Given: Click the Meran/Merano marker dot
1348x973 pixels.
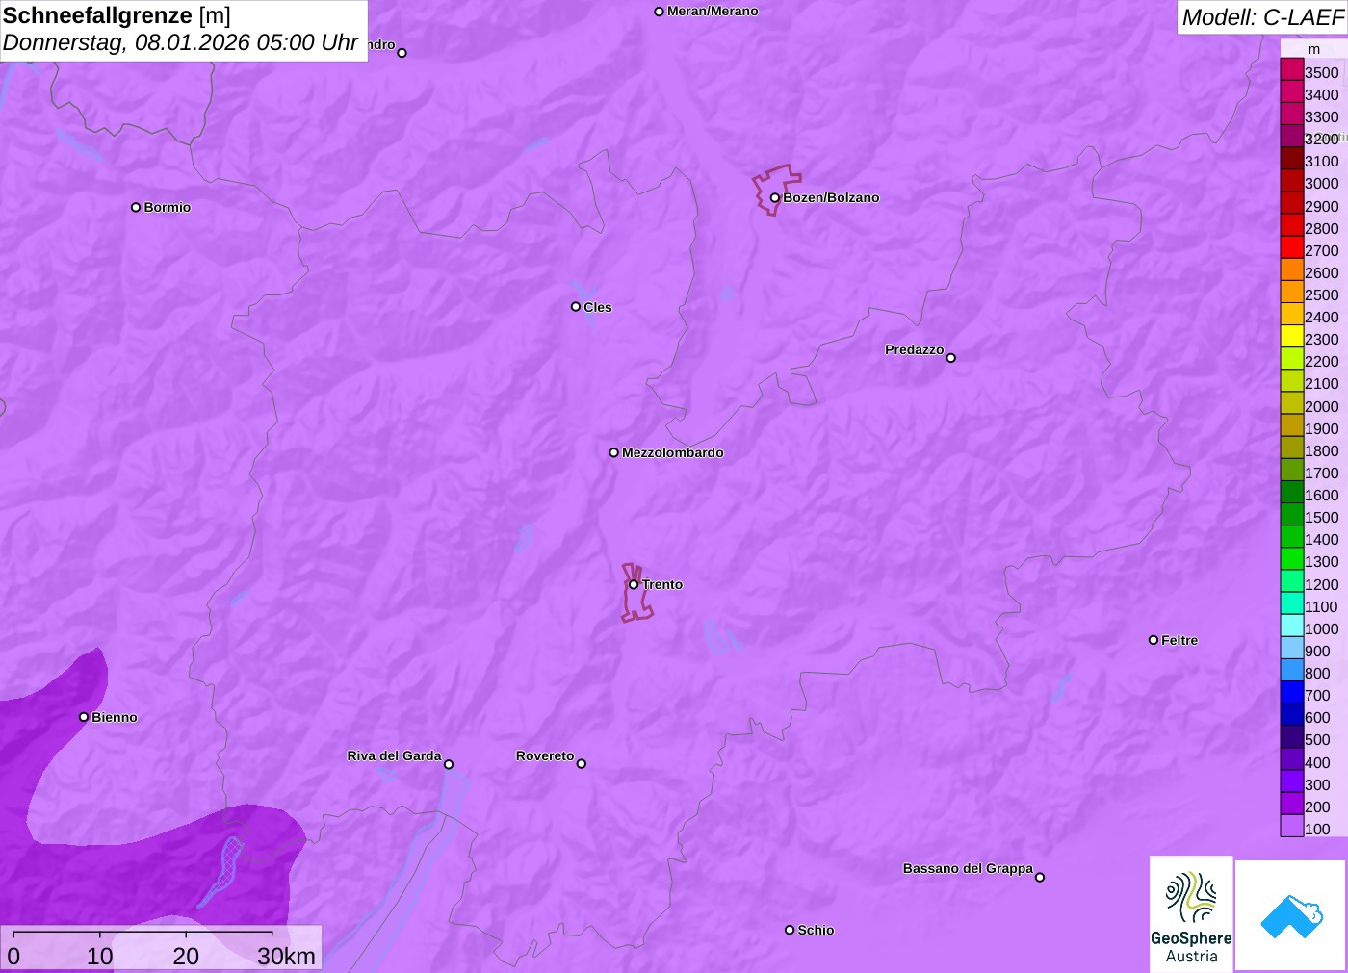Looking at the screenshot, I should pyautogui.click(x=659, y=12).
